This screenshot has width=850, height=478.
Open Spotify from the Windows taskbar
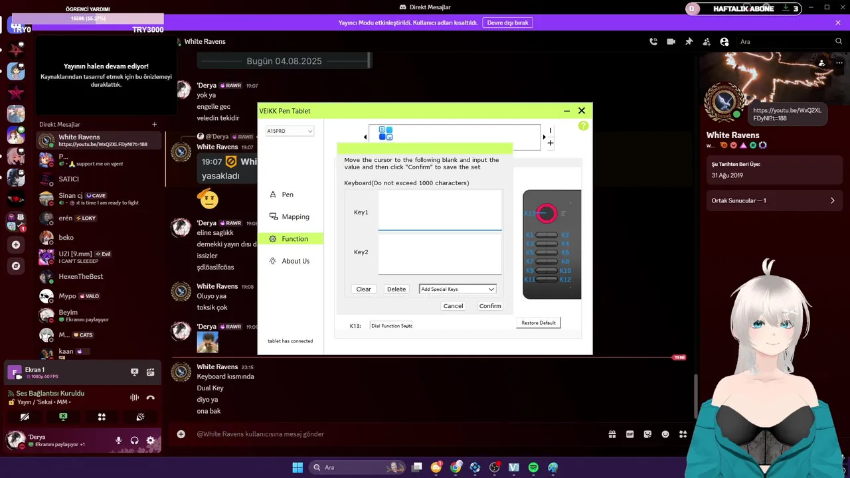coord(533,467)
